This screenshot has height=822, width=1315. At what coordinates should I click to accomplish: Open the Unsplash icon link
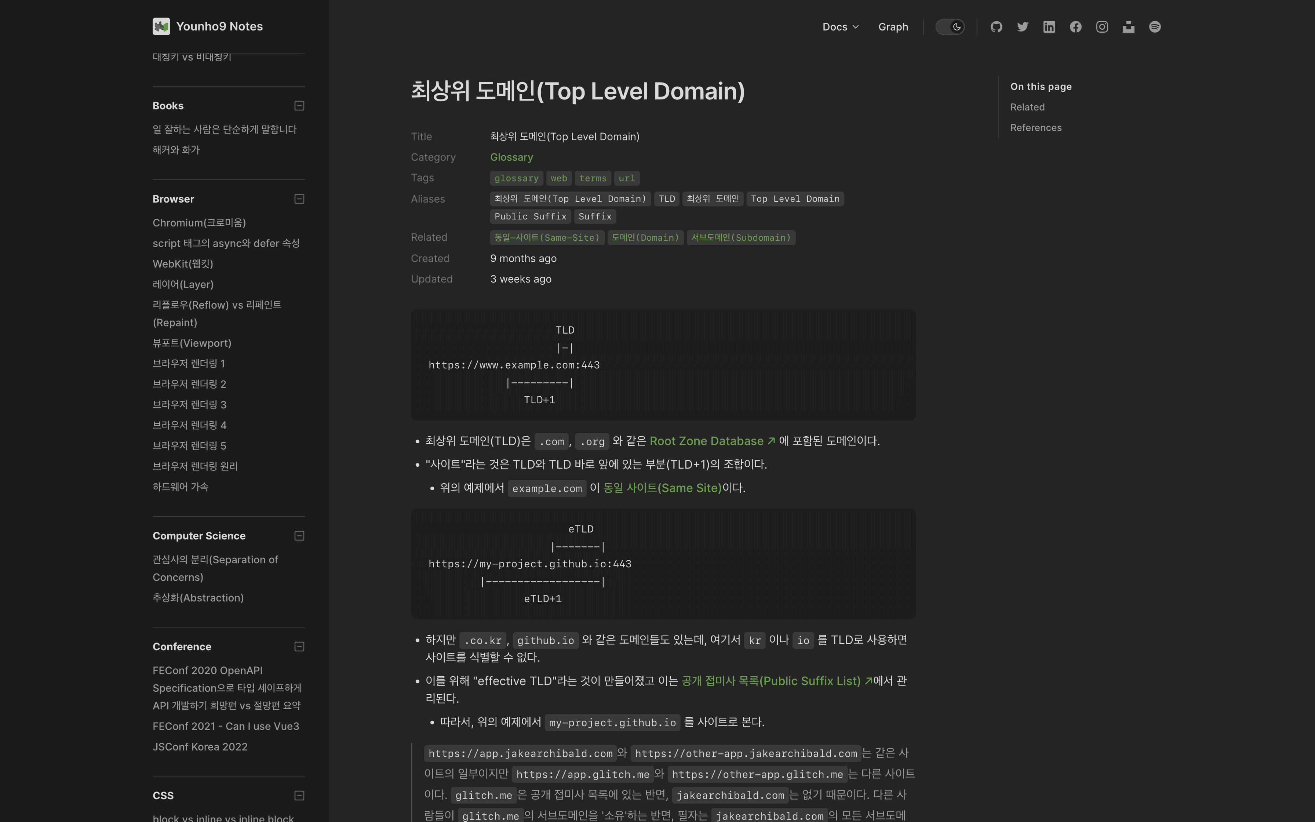(x=1128, y=27)
